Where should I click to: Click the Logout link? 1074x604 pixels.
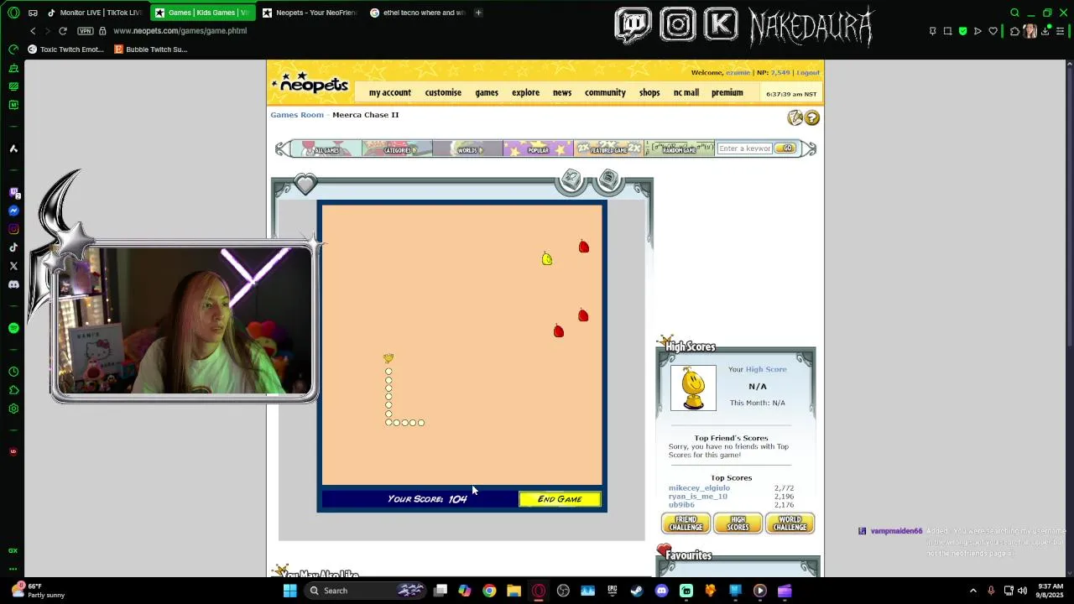click(x=808, y=73)
